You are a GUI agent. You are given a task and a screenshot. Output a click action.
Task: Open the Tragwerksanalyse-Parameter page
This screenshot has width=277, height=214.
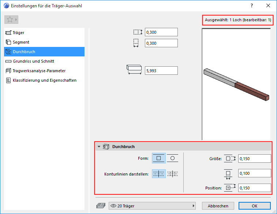(x=44, y=71)
